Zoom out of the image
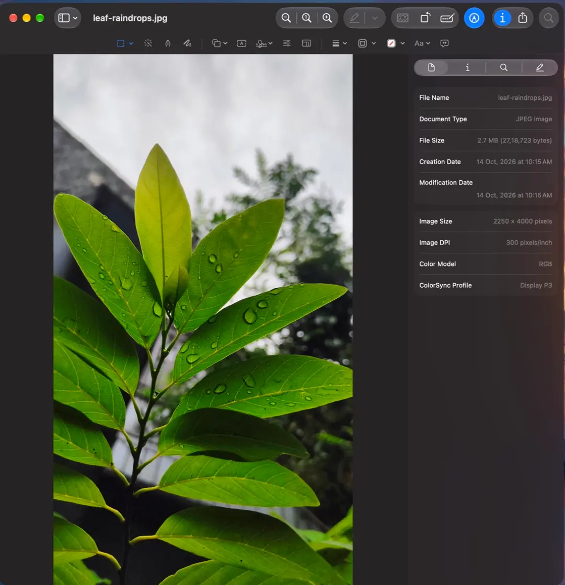Image resolution: width=565 pixels, height=585 pixels. [286, 18]
